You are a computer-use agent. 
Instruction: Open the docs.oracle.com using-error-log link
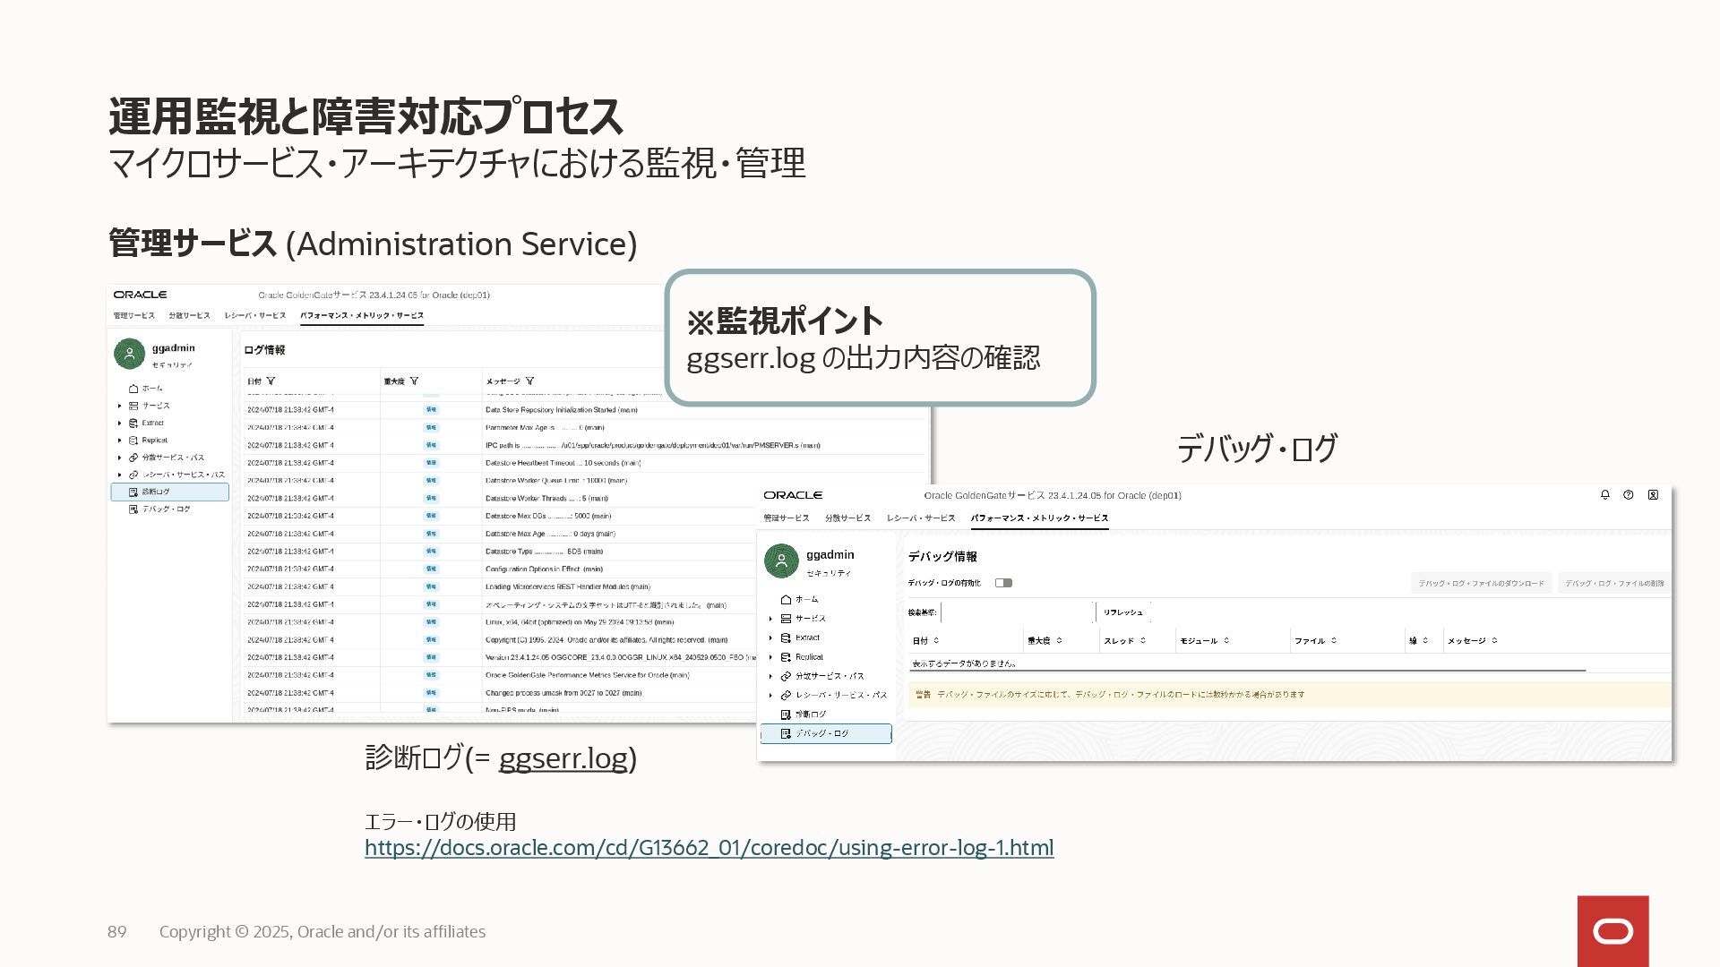709,848
